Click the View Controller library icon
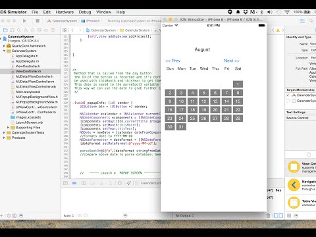The width and height of the screenshot is (316, 237). pyautogui.click(x=294, y=167)
